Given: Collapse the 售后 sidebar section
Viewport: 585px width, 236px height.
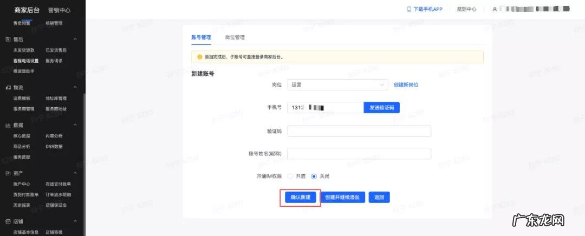Looking at the screenshot, I should pyautogui.click(x=75, y=39).
